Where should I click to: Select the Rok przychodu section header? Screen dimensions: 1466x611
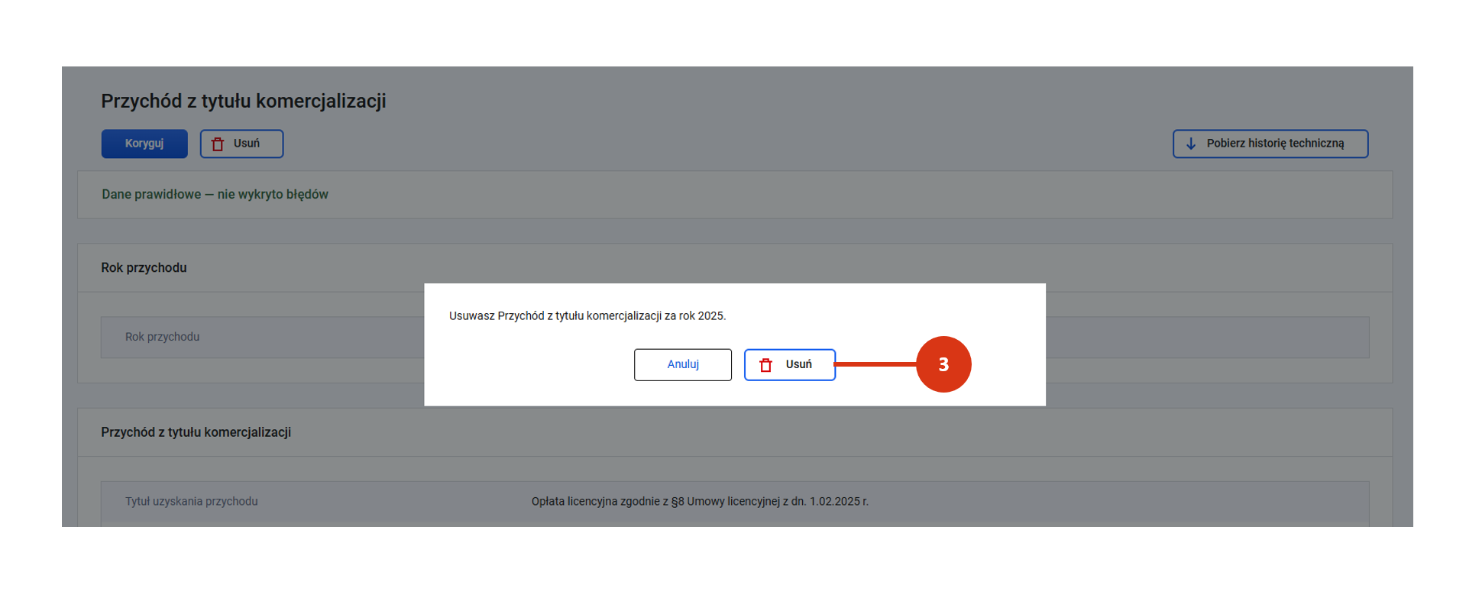[x=144, y=267]
